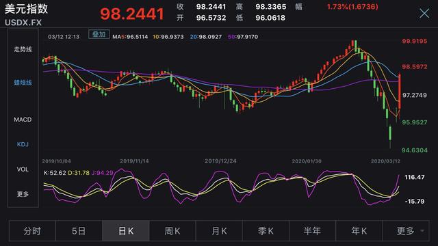Viewport: 438px width, 246px height.
Task: Switch indicator to MACD
Action: pyautogui.click(x=23, y=120)
